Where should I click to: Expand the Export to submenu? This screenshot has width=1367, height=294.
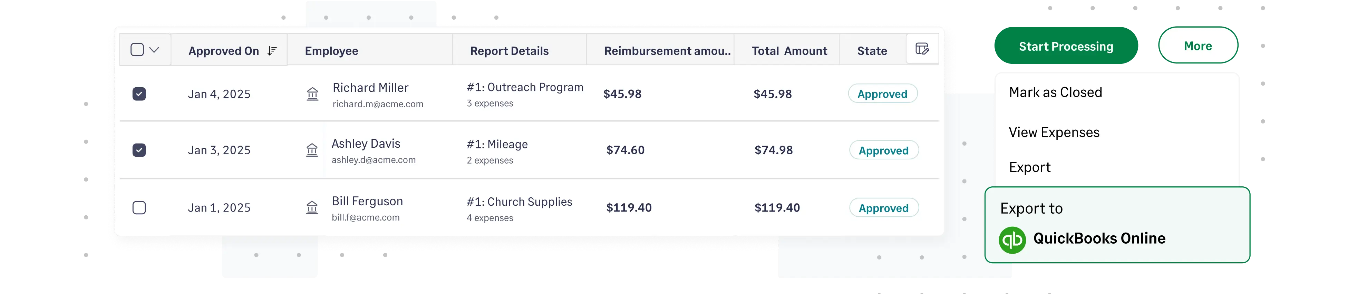click(x=1031, y=208)
